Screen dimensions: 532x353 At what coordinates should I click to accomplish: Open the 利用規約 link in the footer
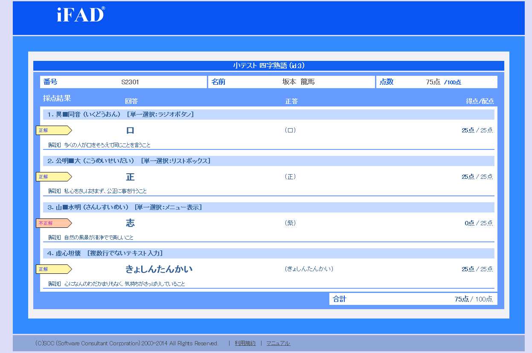click(x=245, y=343)
